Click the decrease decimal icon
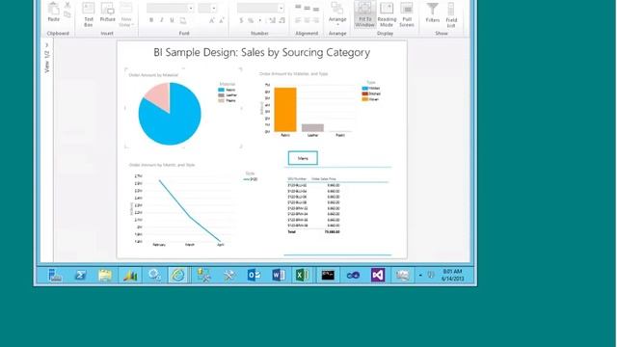 [282, 20]
